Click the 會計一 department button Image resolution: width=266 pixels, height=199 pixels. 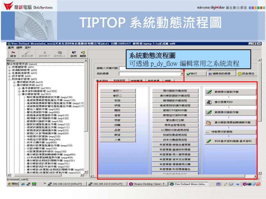pyautogui.click(x=118, y=91)
